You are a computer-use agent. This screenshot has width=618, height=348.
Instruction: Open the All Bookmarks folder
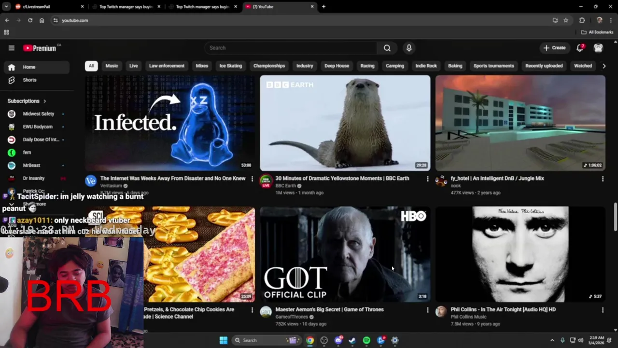597,32
